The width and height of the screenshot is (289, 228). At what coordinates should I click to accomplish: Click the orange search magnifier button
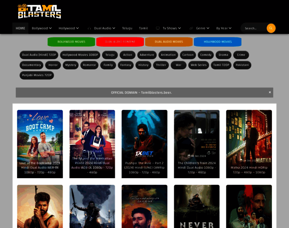click(x=271, y=28)
